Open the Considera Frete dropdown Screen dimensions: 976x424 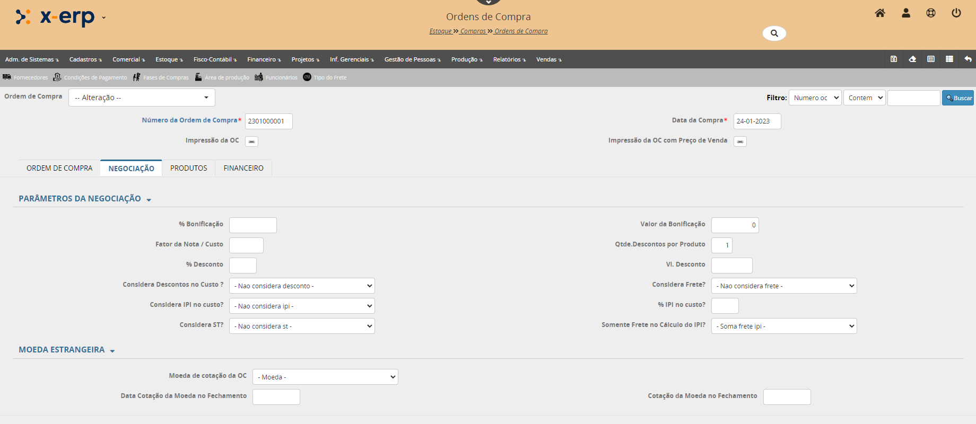pos(783,286)
